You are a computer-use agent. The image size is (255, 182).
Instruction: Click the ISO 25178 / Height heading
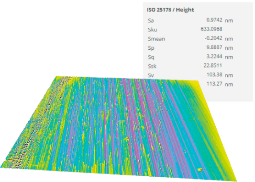(x=170, y=10)
